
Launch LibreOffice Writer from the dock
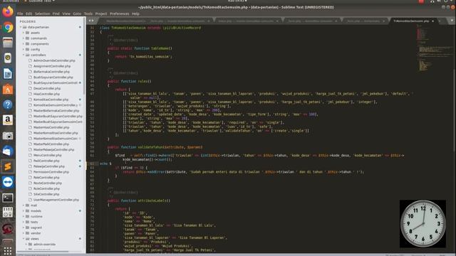(x=8, y=74)
